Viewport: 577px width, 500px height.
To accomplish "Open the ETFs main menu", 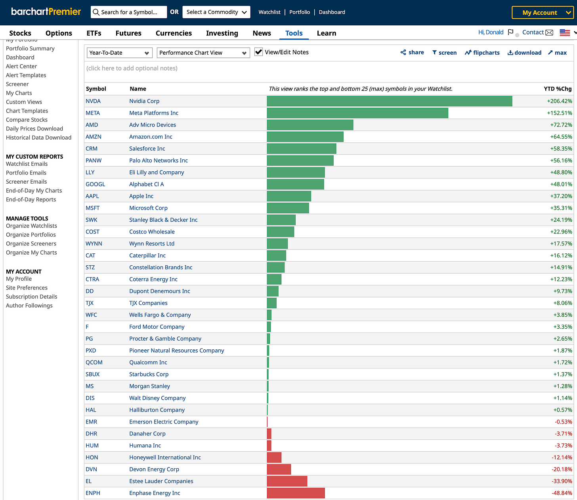I will pyautogui.click(x=94, y=33).
